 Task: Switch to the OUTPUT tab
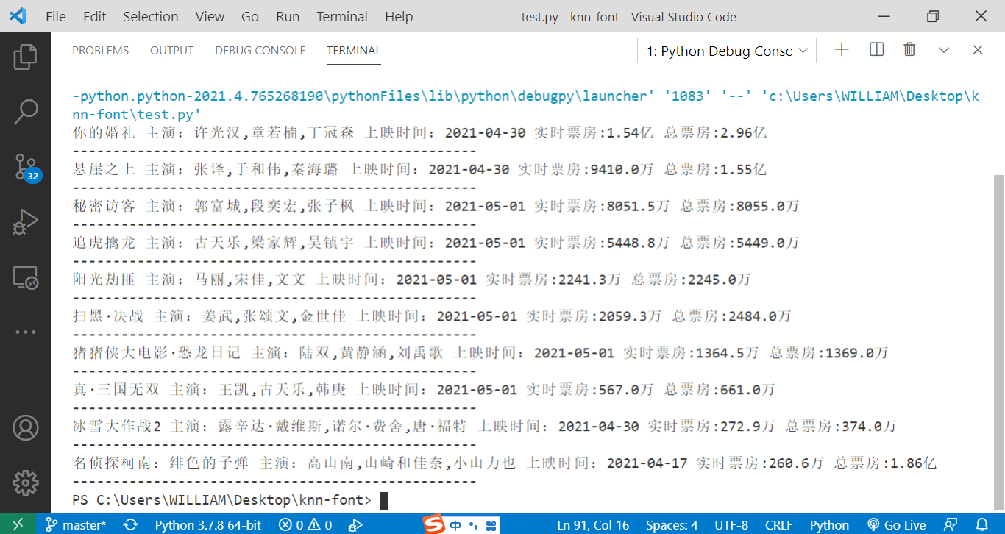coord(171,51)
